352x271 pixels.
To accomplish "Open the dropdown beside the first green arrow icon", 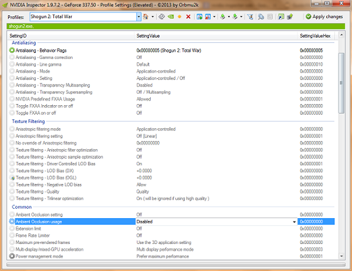I will point(229,16).
